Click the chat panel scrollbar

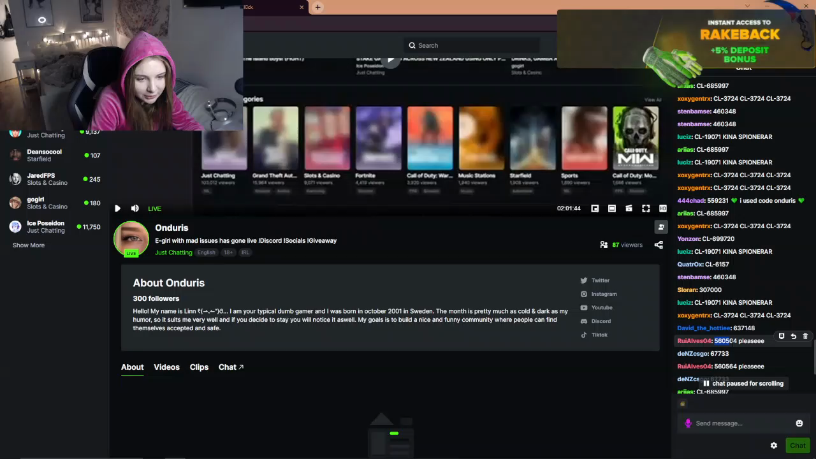pos(813,358)
